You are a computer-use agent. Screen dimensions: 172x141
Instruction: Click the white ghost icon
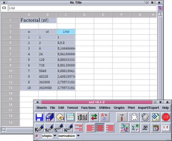[x=134, y=117]
